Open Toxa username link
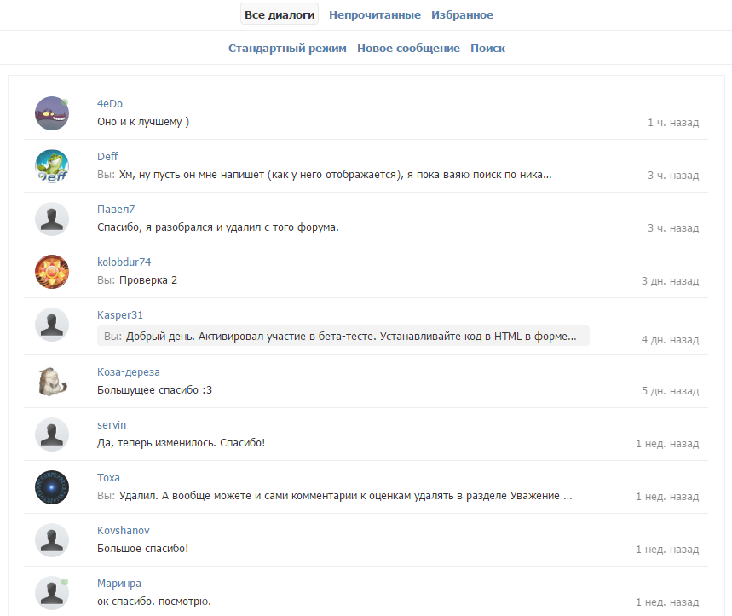 [108, 477]
